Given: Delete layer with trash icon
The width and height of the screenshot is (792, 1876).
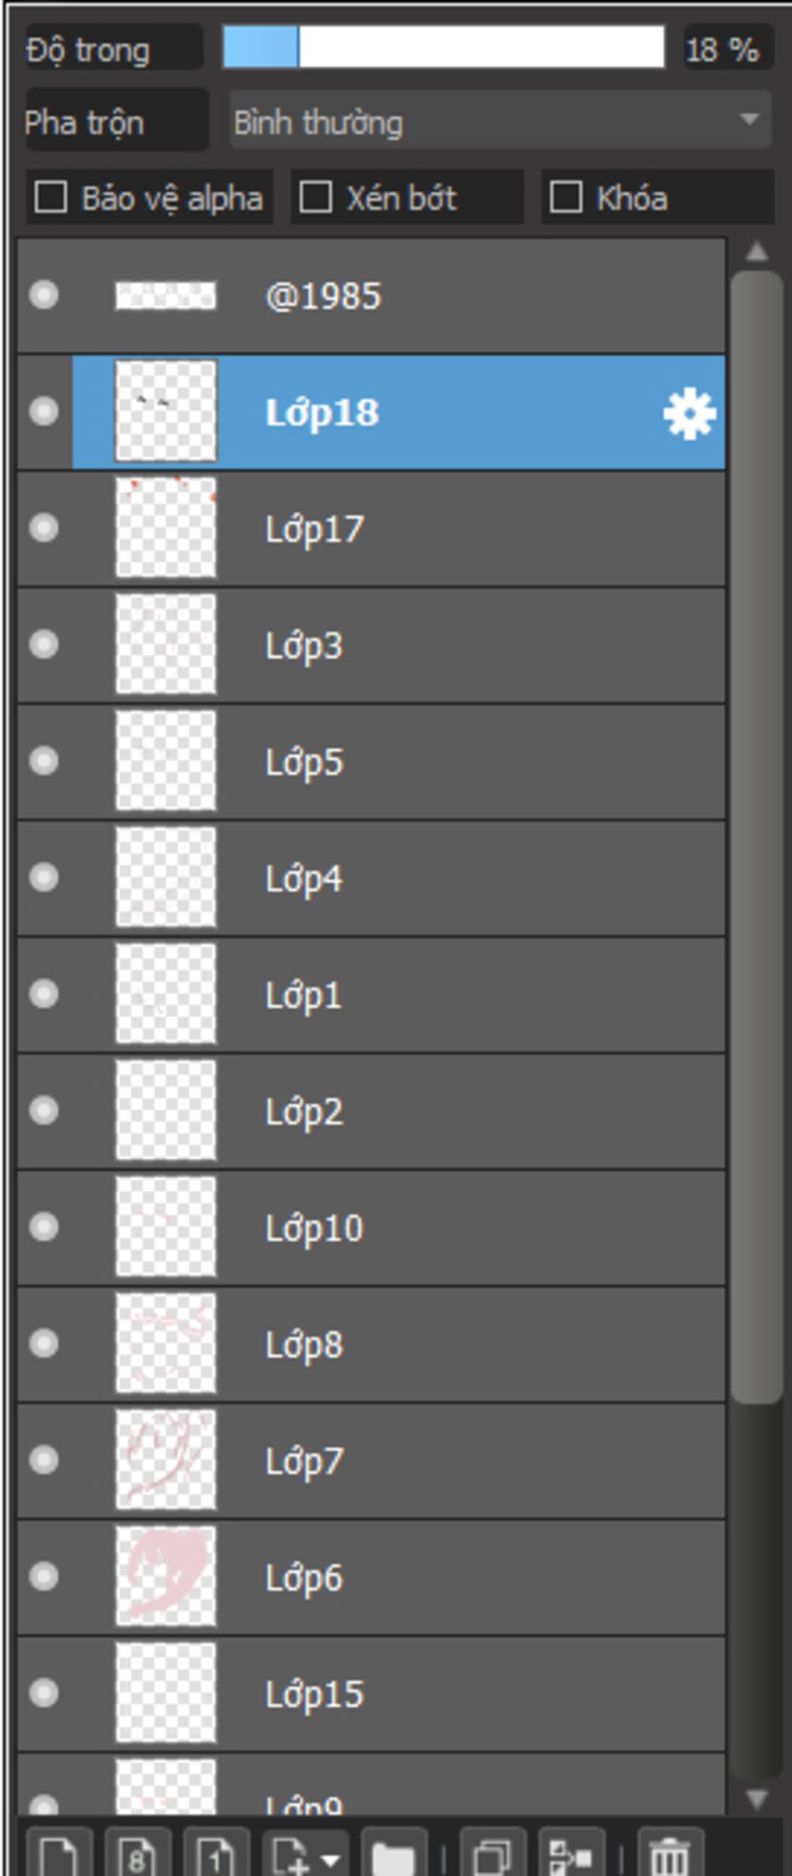Looking at the screenshot, I should (670, 1854).
